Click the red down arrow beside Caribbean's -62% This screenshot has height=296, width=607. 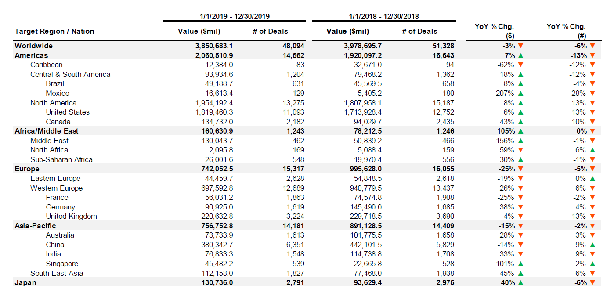tap(520, 65)
